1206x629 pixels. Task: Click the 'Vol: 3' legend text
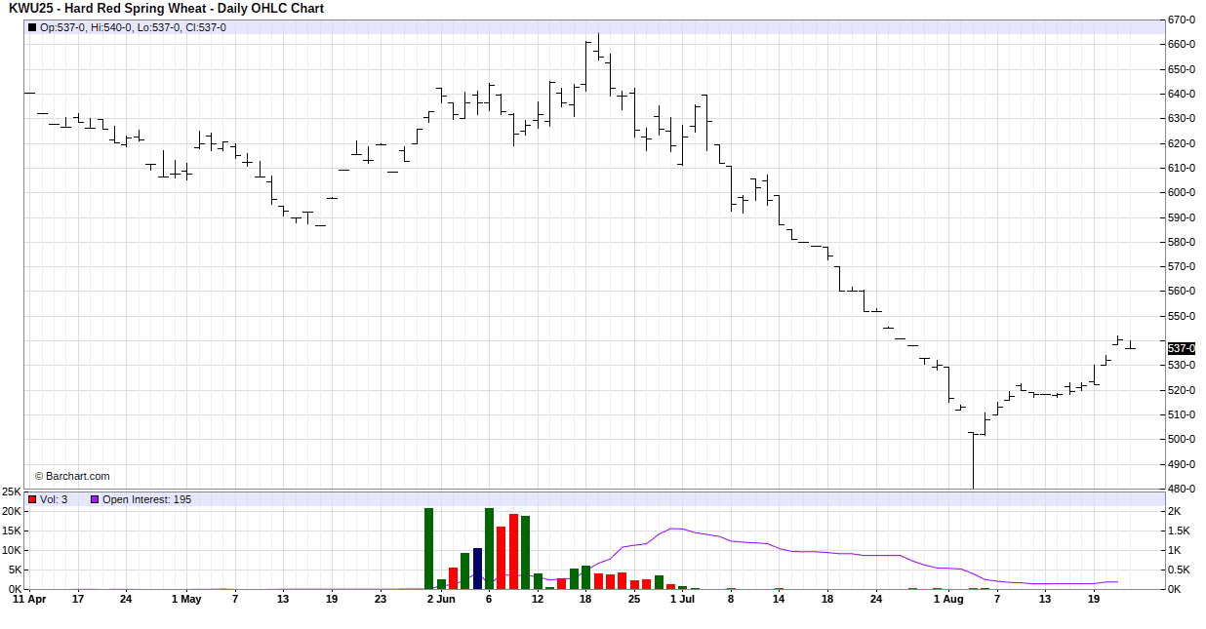(x=54, y=499)
